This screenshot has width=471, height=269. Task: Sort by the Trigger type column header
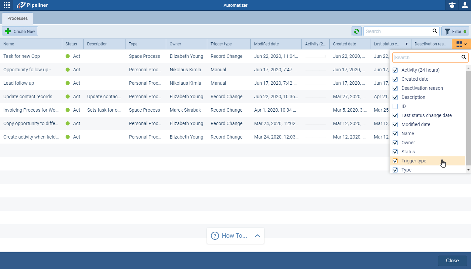click(221, 44)
